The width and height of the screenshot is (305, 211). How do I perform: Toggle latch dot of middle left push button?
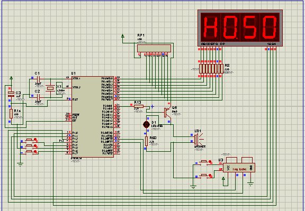[x=35, y=145]
